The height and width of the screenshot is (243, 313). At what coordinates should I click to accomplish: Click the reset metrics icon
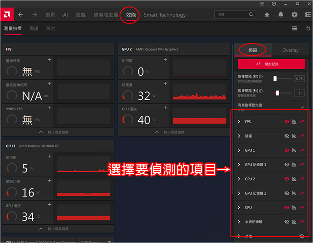(308, 28)
